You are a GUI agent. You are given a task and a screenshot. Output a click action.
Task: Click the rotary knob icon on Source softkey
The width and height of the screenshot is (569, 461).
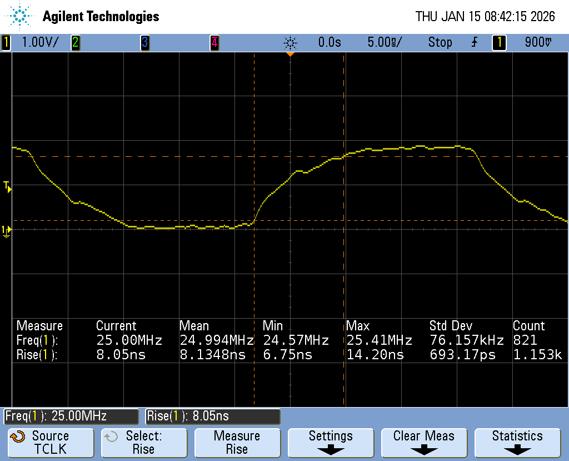tap(18, 437)
